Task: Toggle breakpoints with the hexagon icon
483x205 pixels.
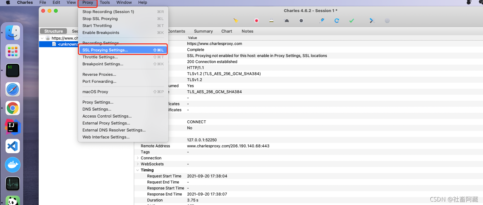Action: coord(301,21)
